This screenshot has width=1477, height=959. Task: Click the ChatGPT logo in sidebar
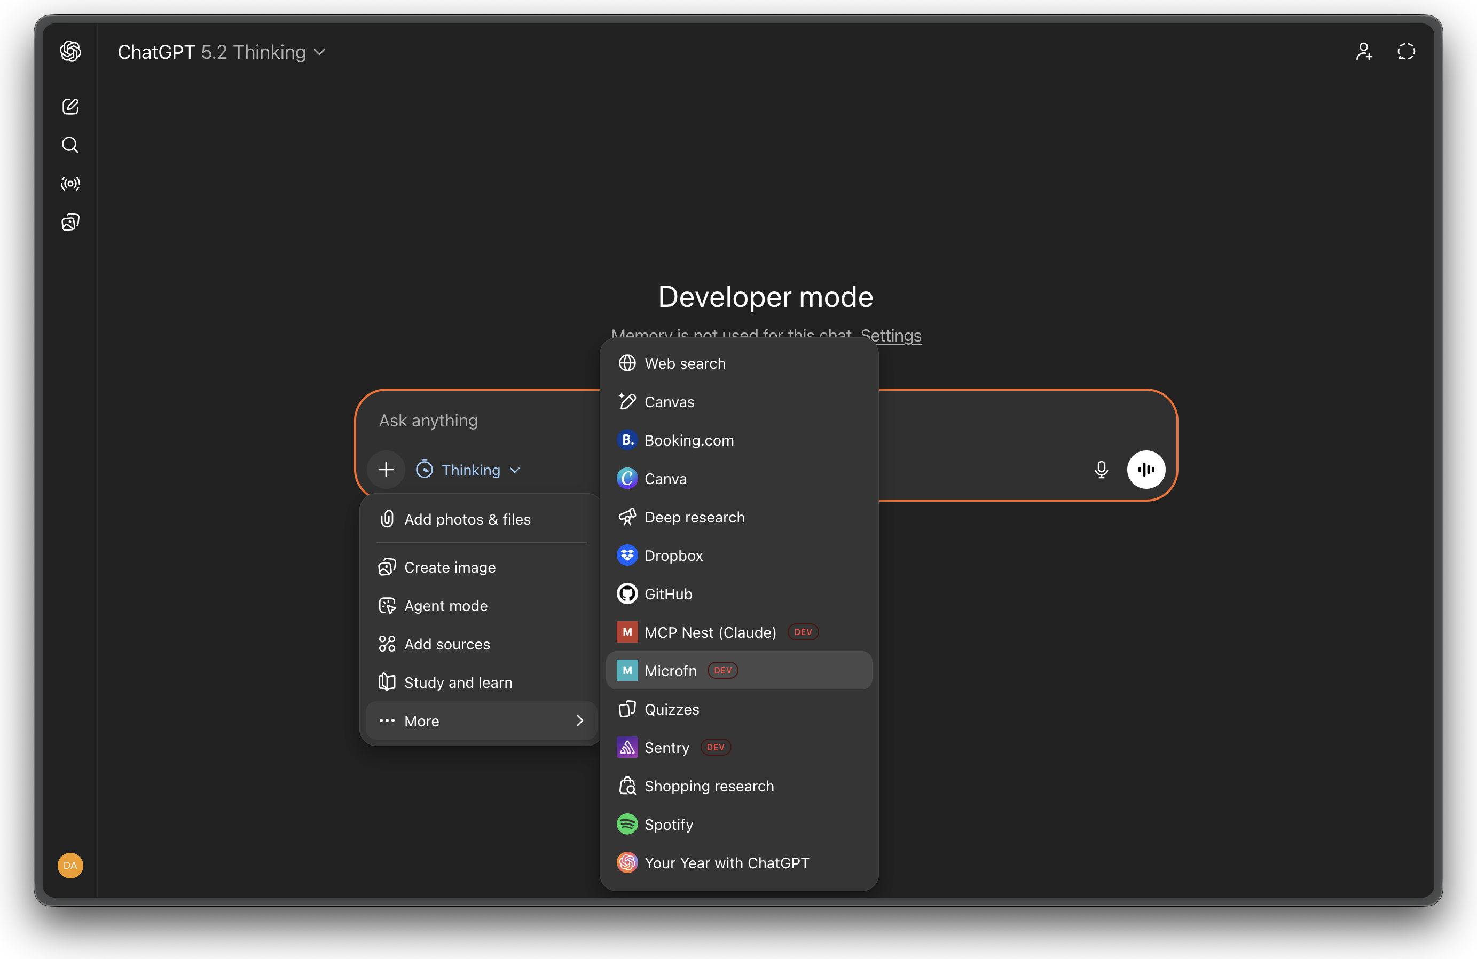[70, 51]
